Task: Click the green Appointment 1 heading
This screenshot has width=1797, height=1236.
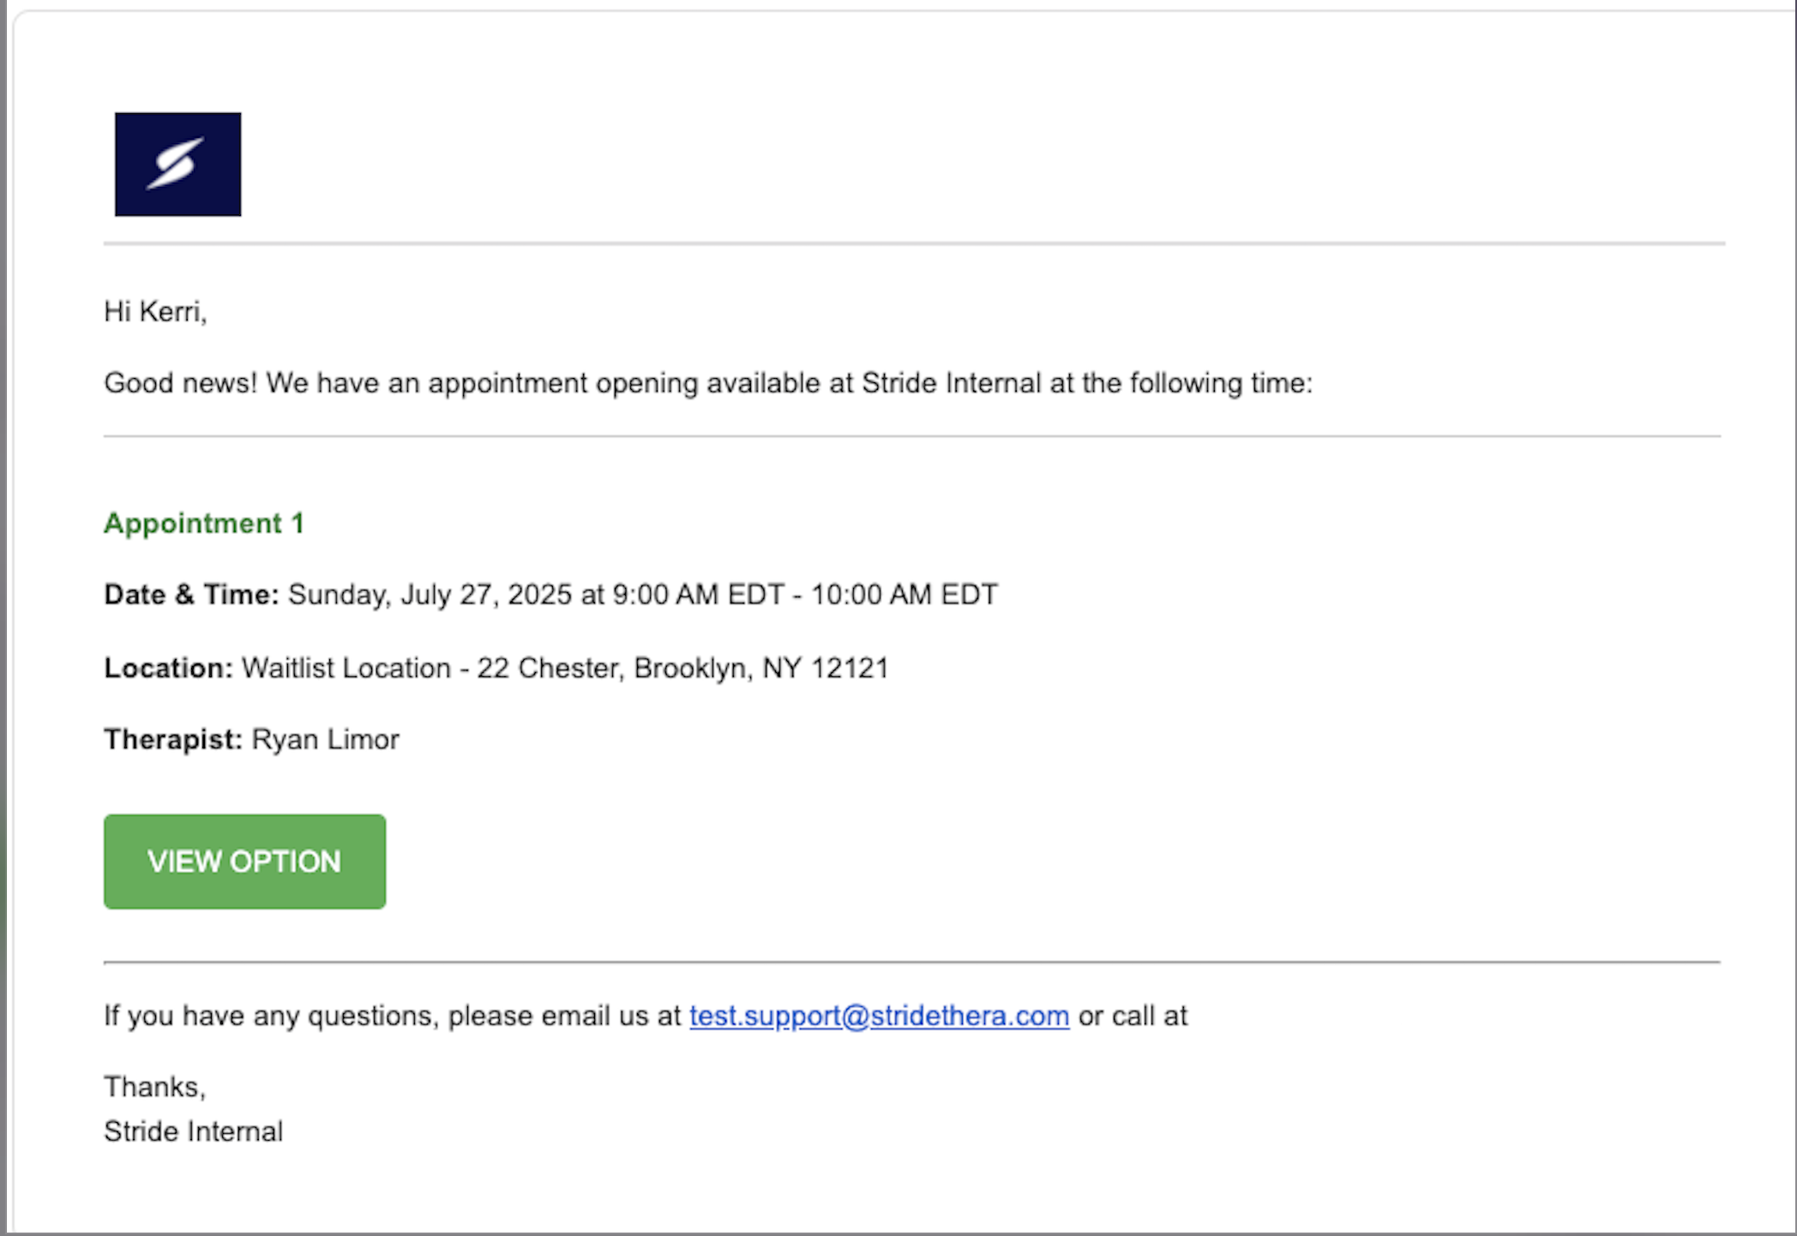Action: (204, 523)
